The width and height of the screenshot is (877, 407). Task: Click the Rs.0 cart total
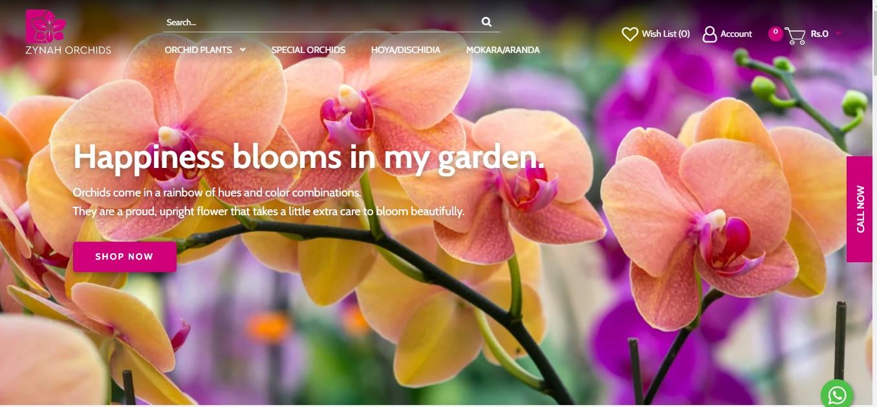[819, 34]
